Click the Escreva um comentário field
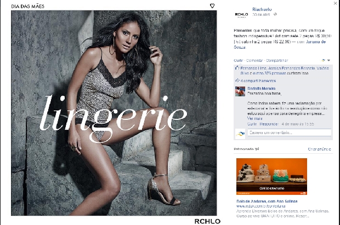 [x=290, y=132]
